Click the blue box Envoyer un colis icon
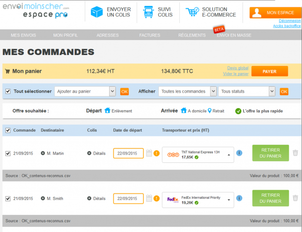Viewport: 302px width, 232px height. click(x=96, y=12)
